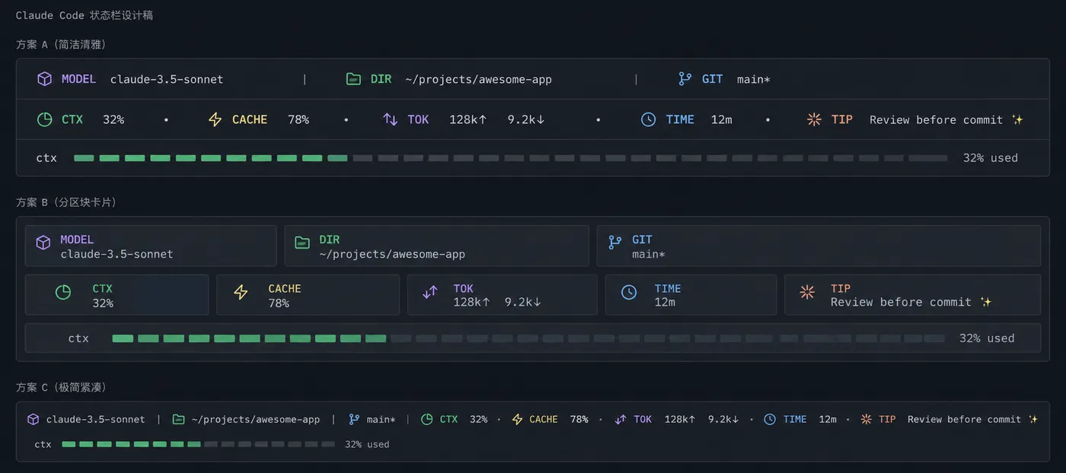
Task: Click the ctx progress bar in option A
Action: click(511, 158)
